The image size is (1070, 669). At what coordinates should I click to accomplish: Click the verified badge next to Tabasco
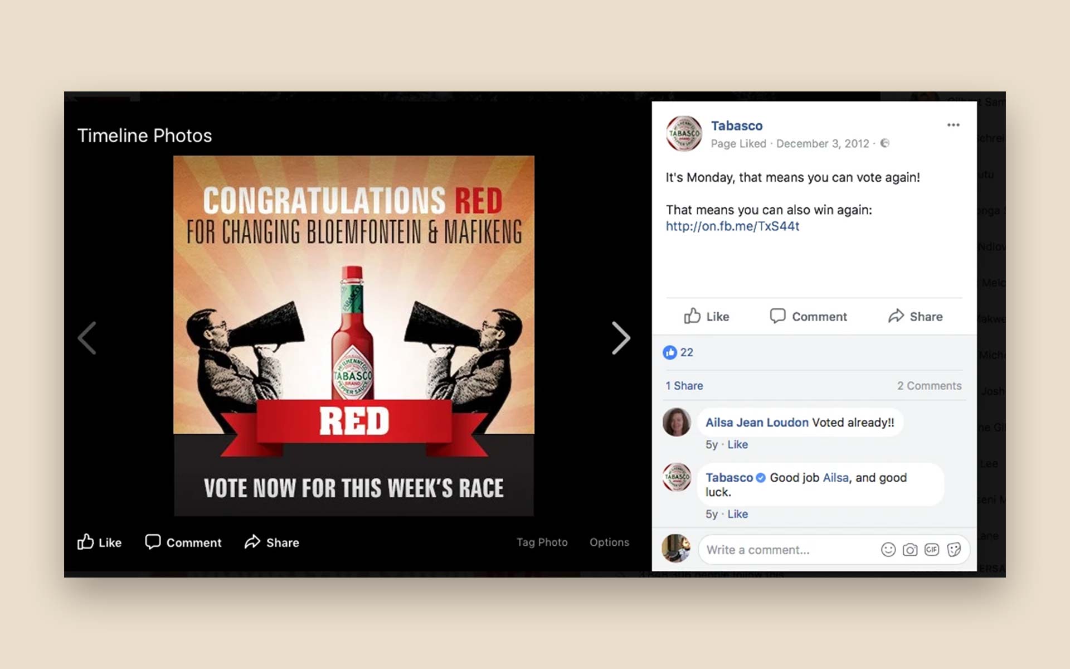click(x=760, y=478)
